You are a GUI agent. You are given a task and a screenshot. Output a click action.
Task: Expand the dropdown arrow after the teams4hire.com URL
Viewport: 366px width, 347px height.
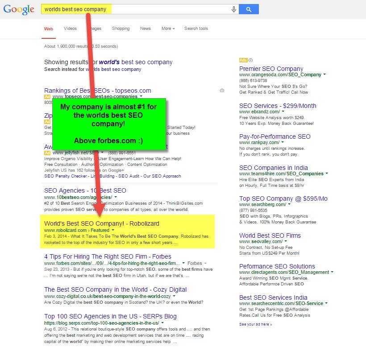(x=327, y=173)
